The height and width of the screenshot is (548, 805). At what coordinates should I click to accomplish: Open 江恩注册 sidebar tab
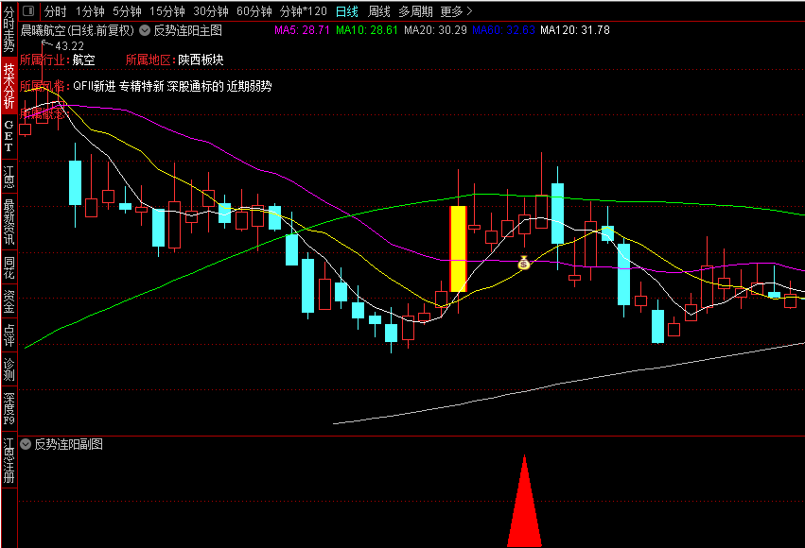pyautogui.click(x=9, y=460)
